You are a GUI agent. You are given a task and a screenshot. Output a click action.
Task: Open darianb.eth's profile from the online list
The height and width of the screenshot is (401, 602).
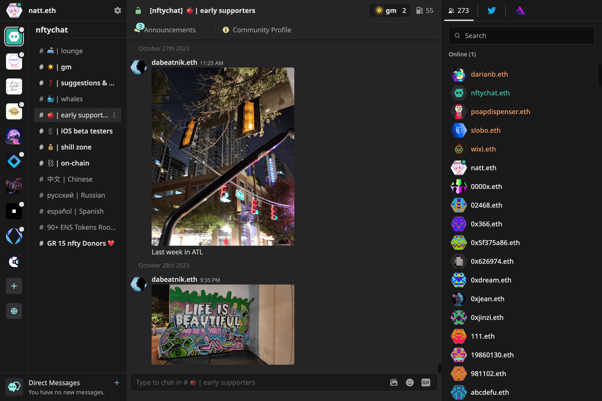pyautogui.click(x=489, y=74)
